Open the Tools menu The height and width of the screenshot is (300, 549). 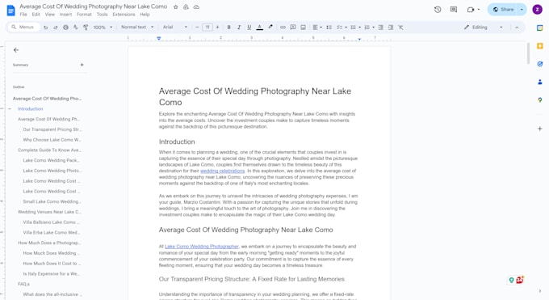tap(102, 15)
